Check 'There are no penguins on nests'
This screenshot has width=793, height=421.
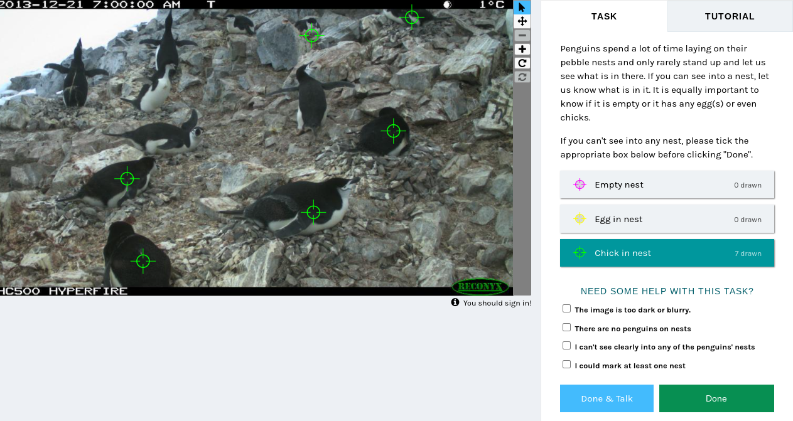point(567,328)
